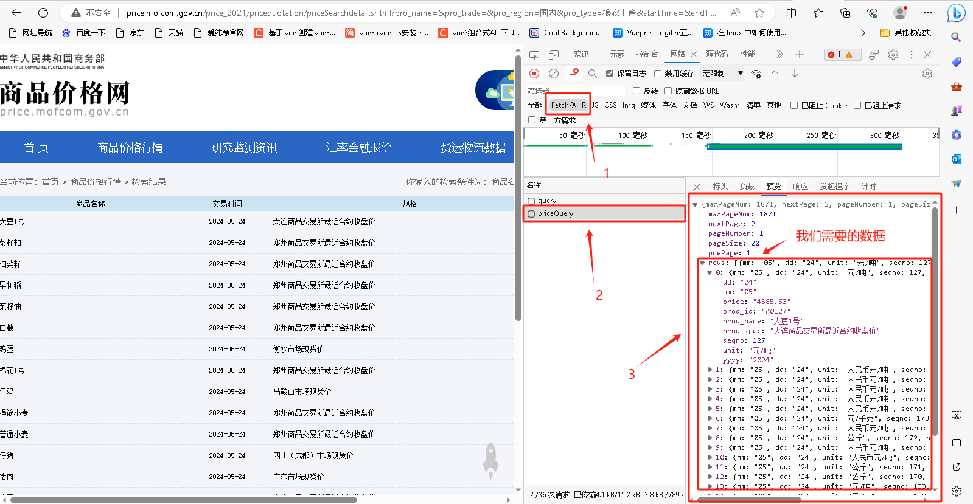The image size is (973, 504).
Task: Open sidebar search magnifier icon
Action: point(957,38)
